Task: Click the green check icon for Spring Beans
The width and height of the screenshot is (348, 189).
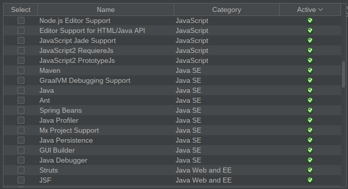Action: 310,110
